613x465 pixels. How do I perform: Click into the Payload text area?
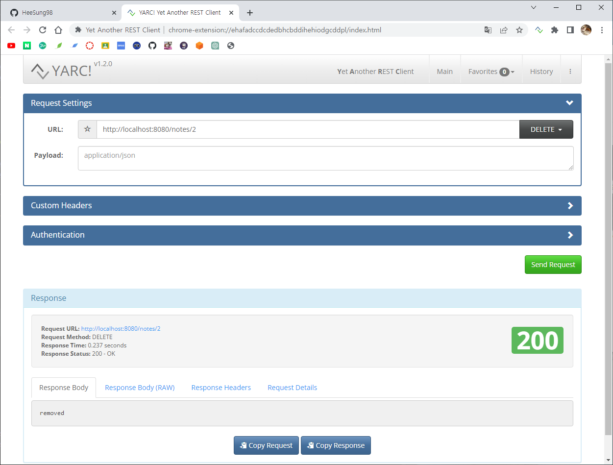(326, 158)
